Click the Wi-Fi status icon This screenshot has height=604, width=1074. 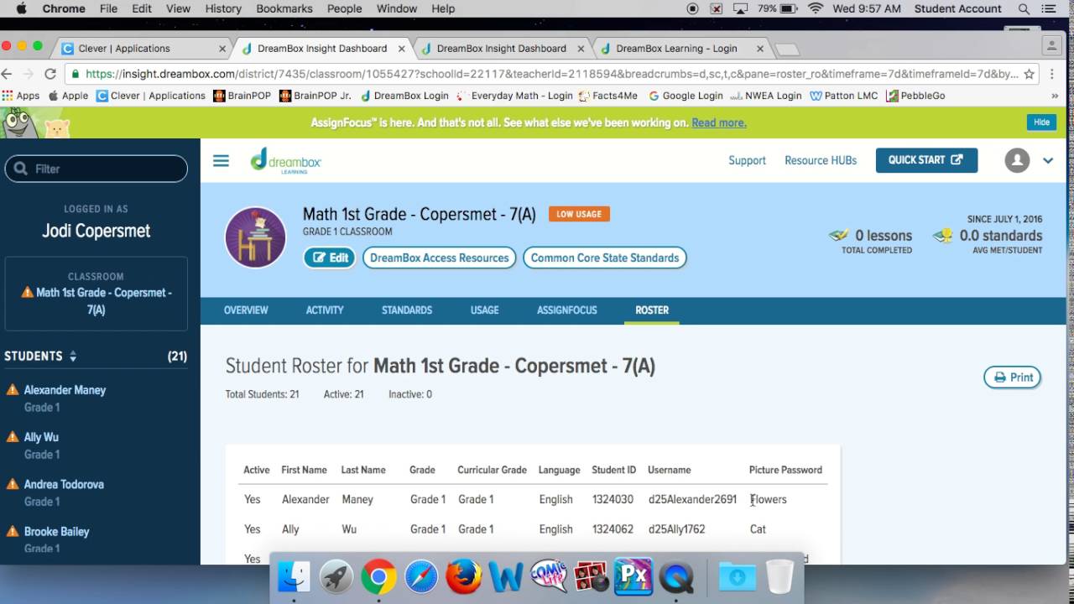[x=815, y=8]
